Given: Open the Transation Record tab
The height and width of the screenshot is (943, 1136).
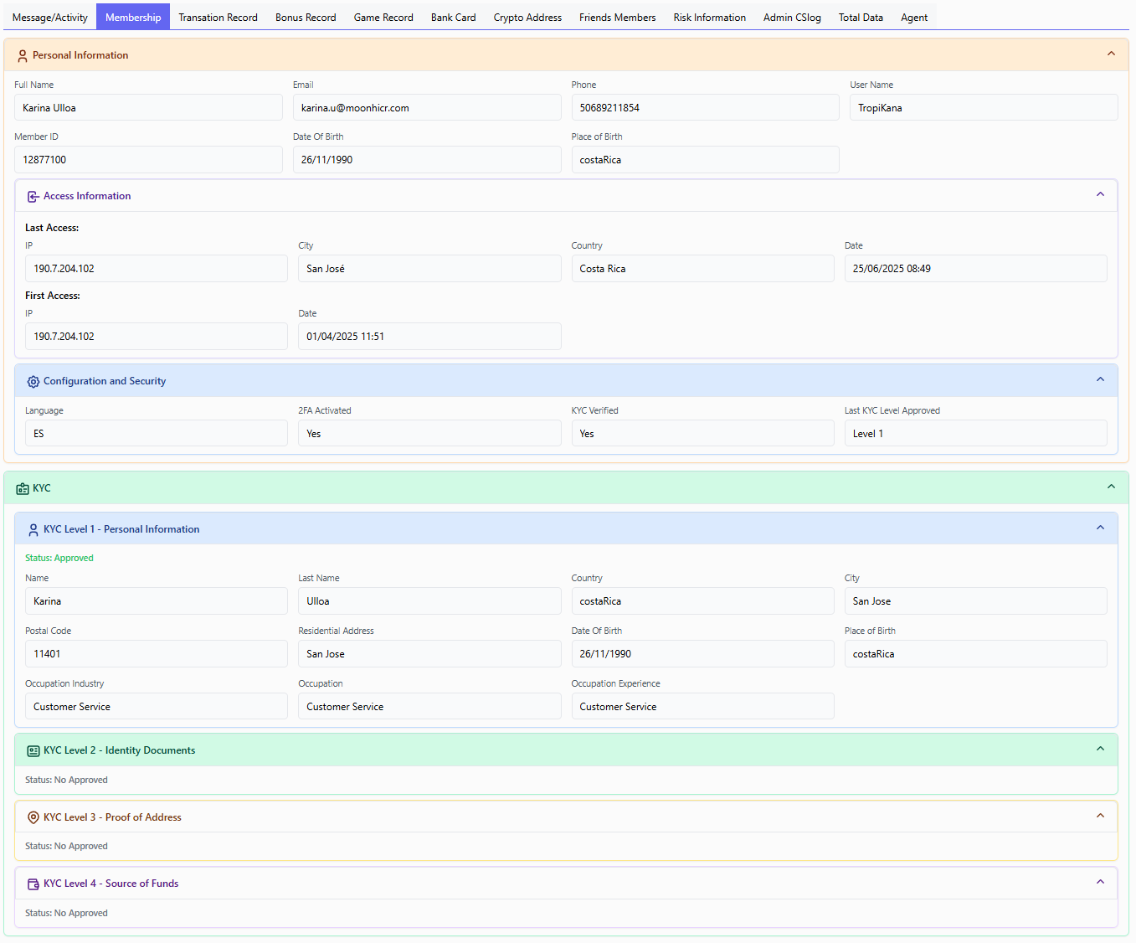Looking at the screenshot, I should click(218, 18).
